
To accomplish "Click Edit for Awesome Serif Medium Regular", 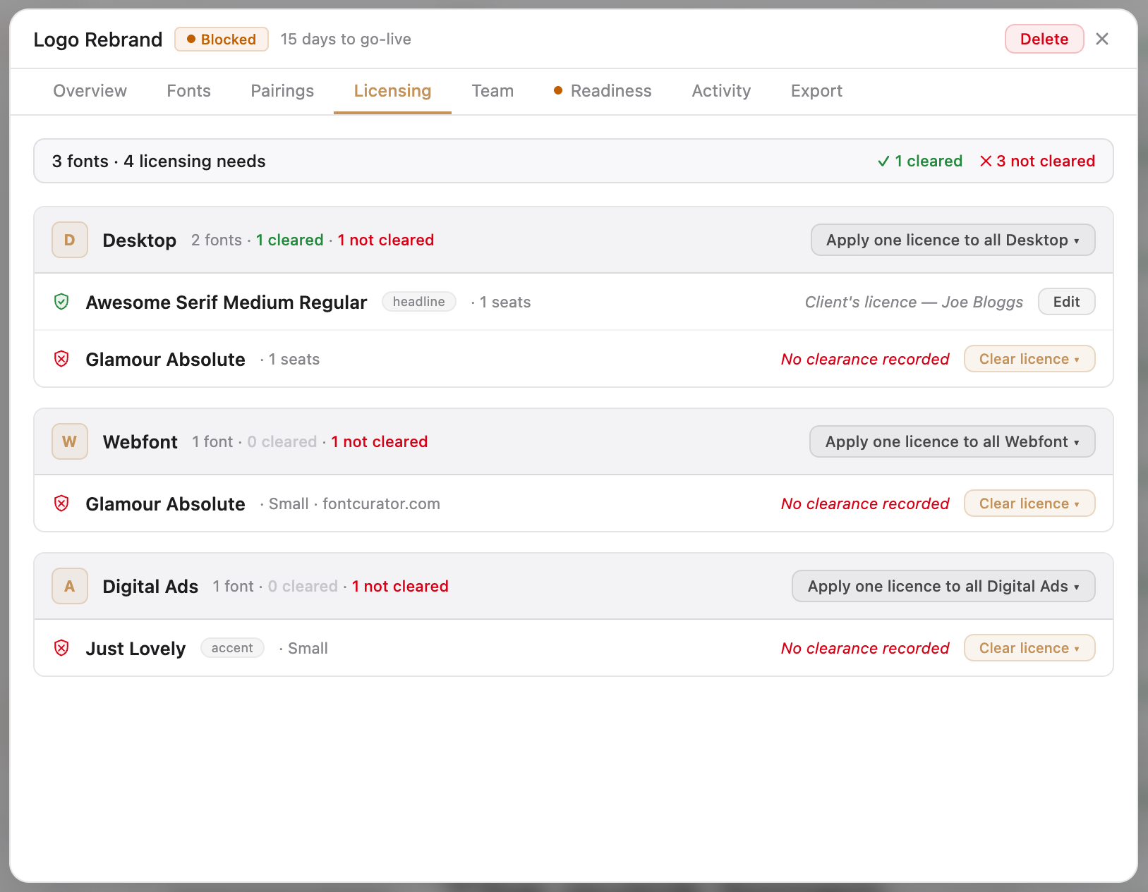I will 1067,302.
